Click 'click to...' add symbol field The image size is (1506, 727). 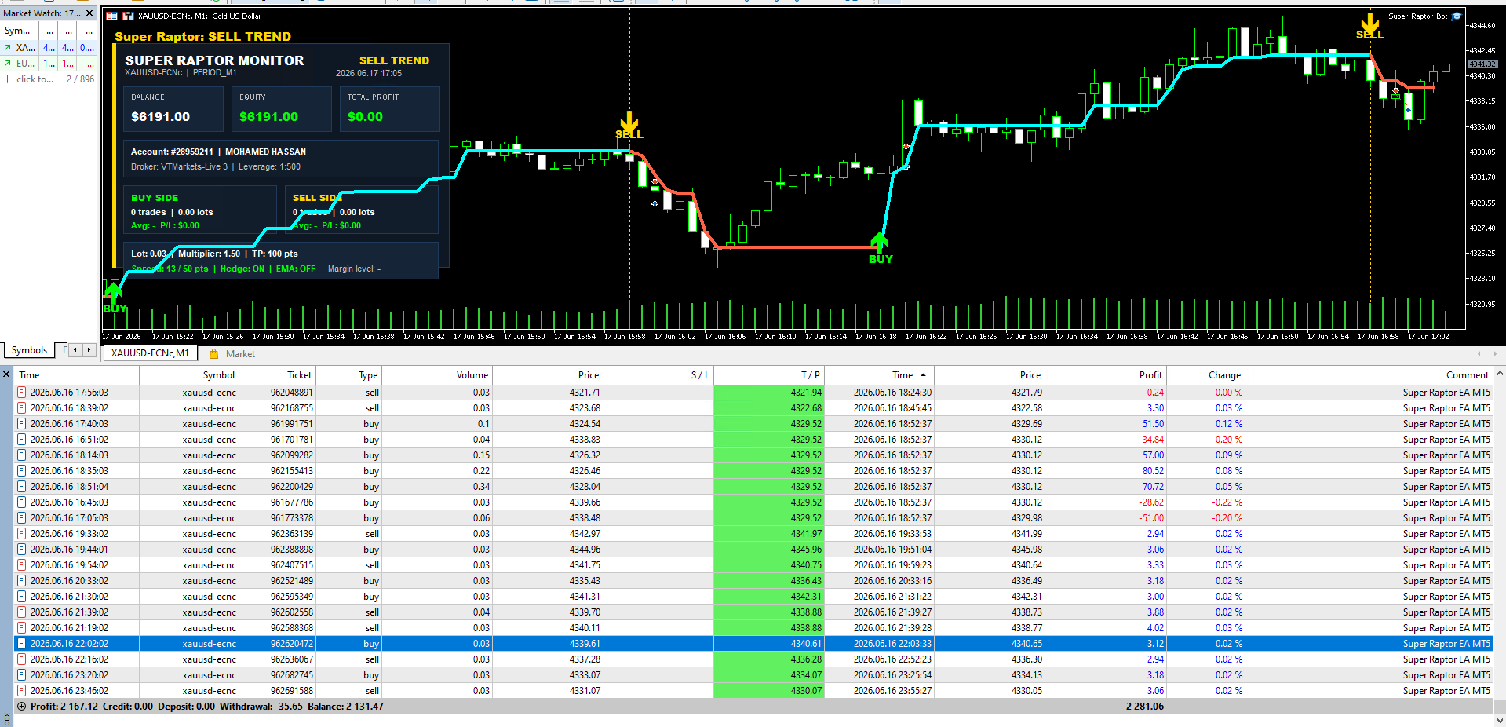point(35,79)
